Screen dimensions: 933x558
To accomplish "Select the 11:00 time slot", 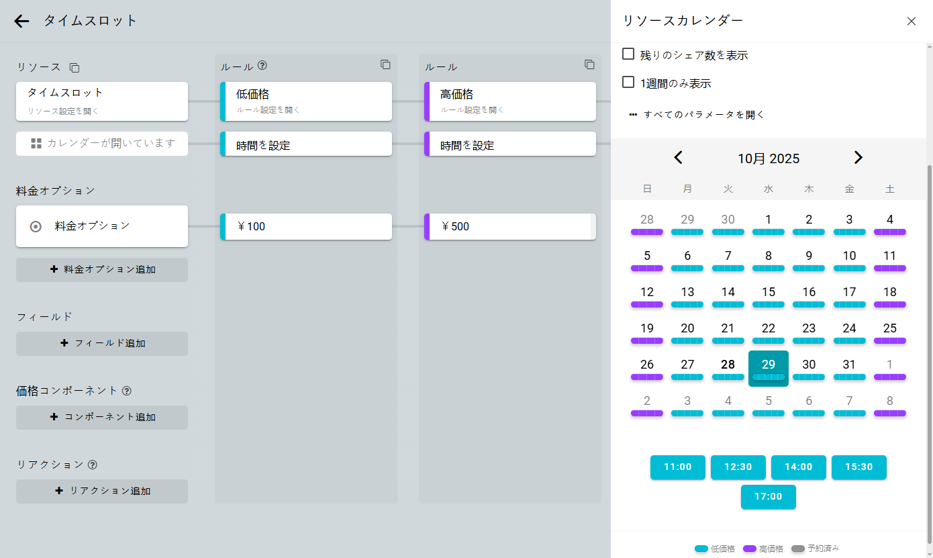I will tap(678, 467).
